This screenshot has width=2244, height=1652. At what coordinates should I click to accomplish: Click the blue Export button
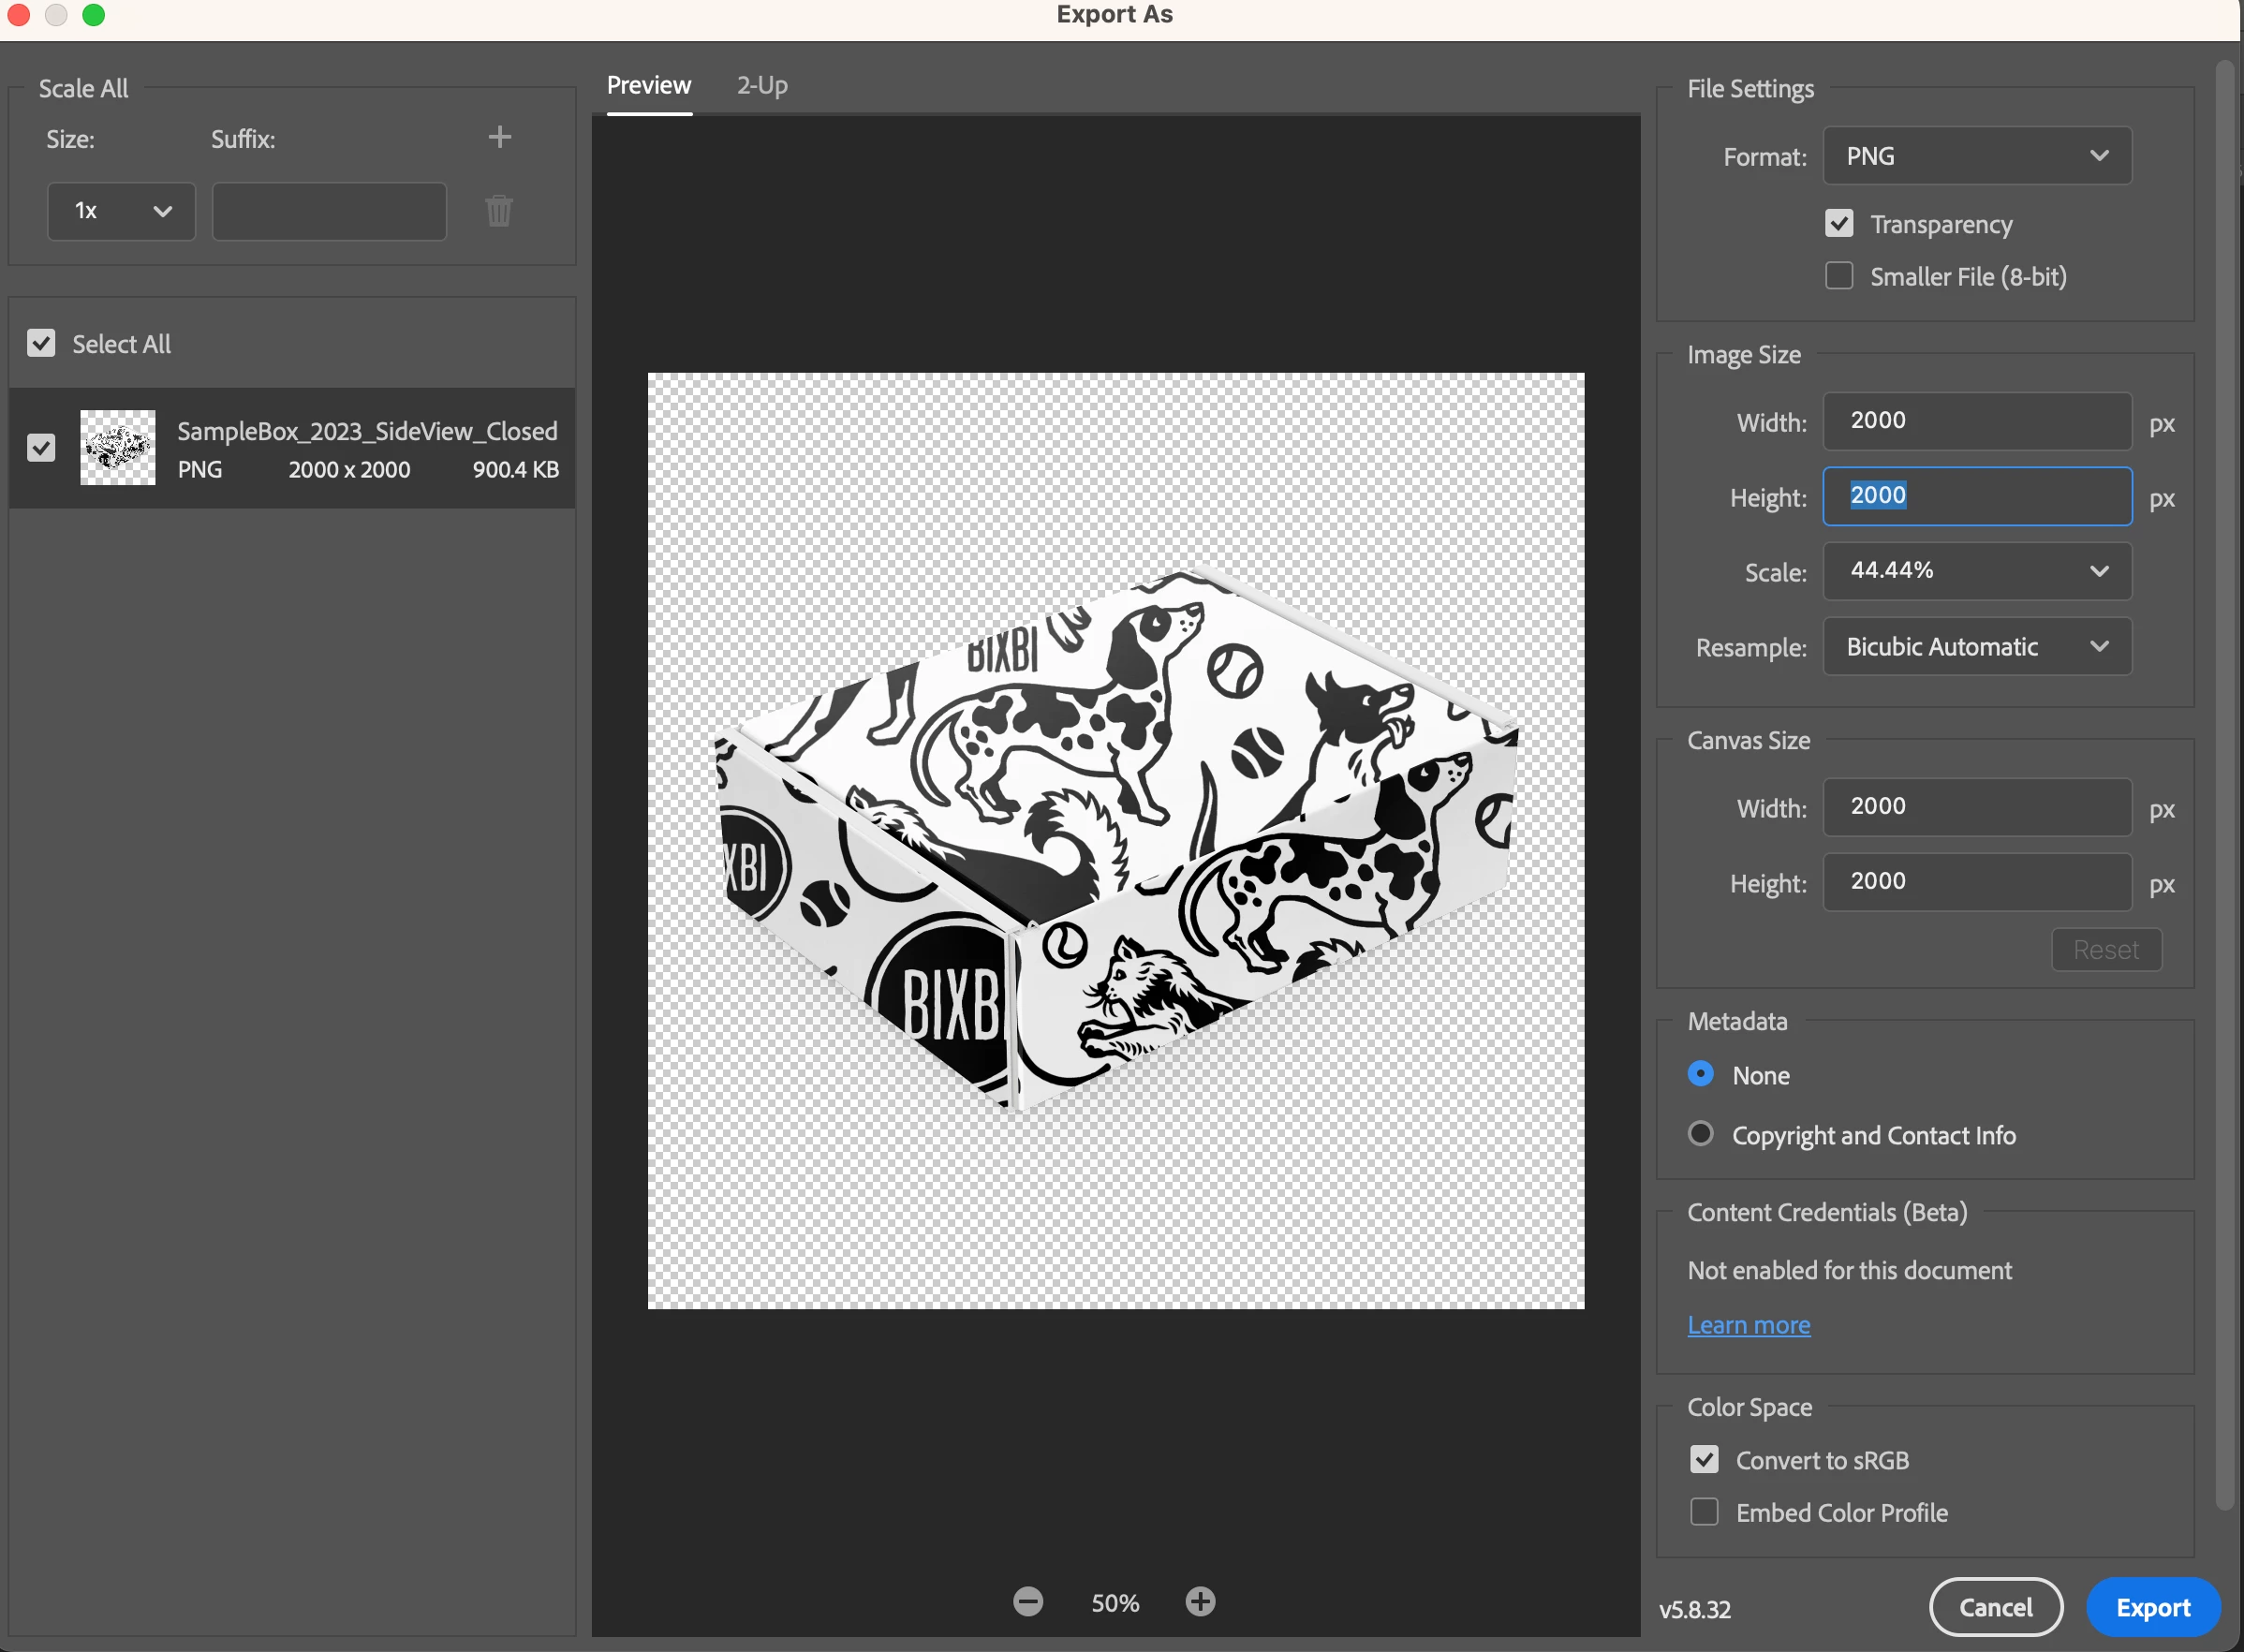[x=2152, y=1607]
